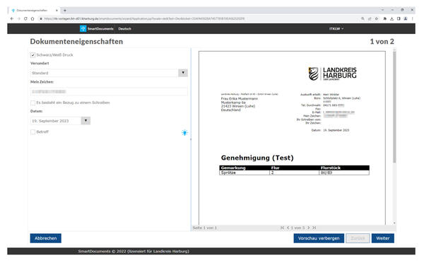Tick the Betreff checkbox

pos(33,132)
